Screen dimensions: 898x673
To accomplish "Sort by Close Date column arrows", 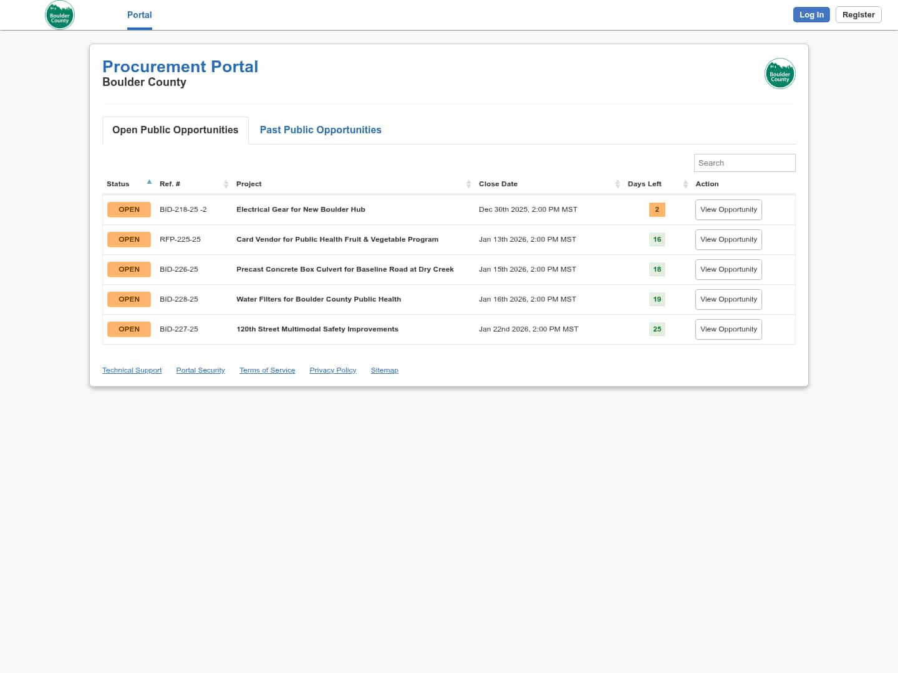I will [x=617, y=184].
